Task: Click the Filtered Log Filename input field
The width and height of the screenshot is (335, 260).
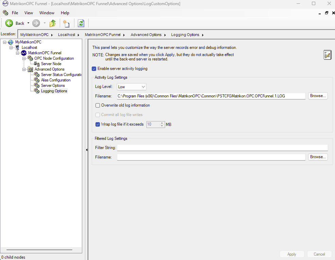Action: coord(211,157)
